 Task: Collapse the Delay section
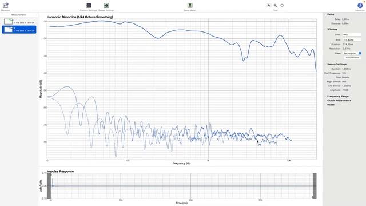[x=325, y=14]
